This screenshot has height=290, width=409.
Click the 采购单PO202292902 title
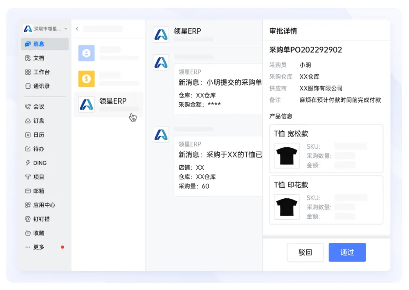tap(306, 50)
